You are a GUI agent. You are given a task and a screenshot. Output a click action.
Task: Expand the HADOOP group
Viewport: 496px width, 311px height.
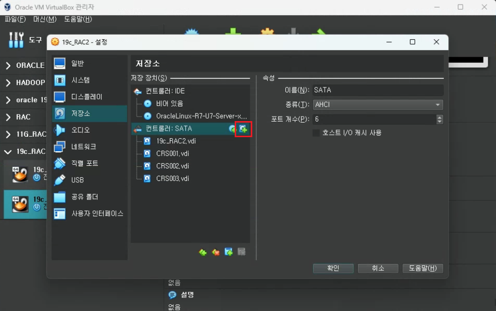tap(8, 82)
